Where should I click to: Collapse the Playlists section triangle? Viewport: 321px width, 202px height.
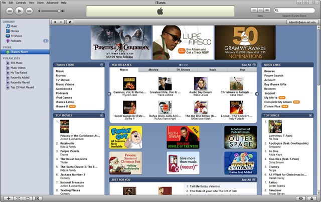coord(4,58)
